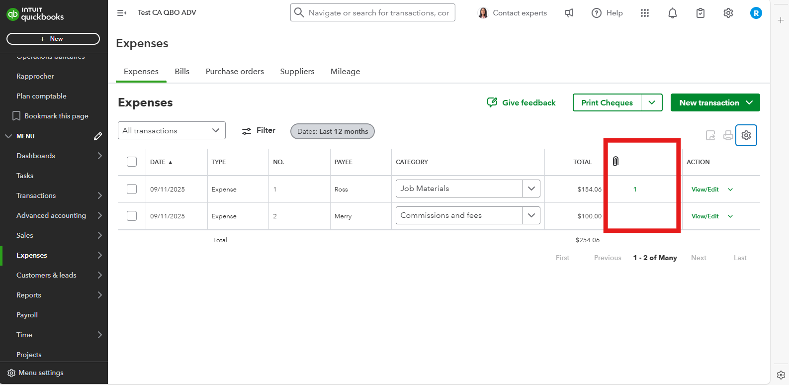Select checkbox for Ross expense row
The image size is (789, 385).
(132, 189)
